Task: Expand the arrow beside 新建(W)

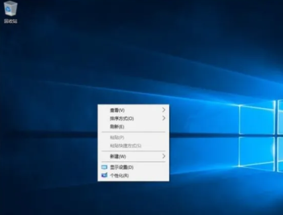Action: coord(164,156)
